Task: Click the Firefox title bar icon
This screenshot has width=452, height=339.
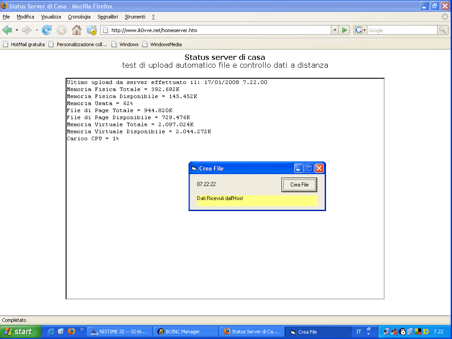Action: (4, 5)
